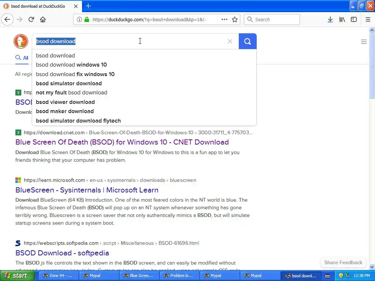Clear the DuckDuckGo search box

coord(230,41)
